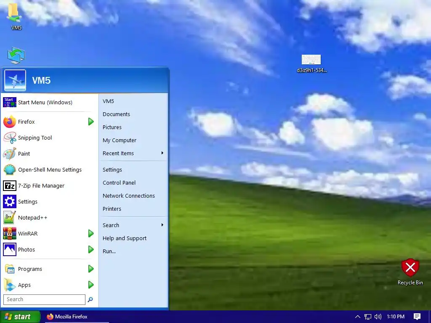Expand Programs submenu arrow
431x323 pixels.
click(91, 269)
